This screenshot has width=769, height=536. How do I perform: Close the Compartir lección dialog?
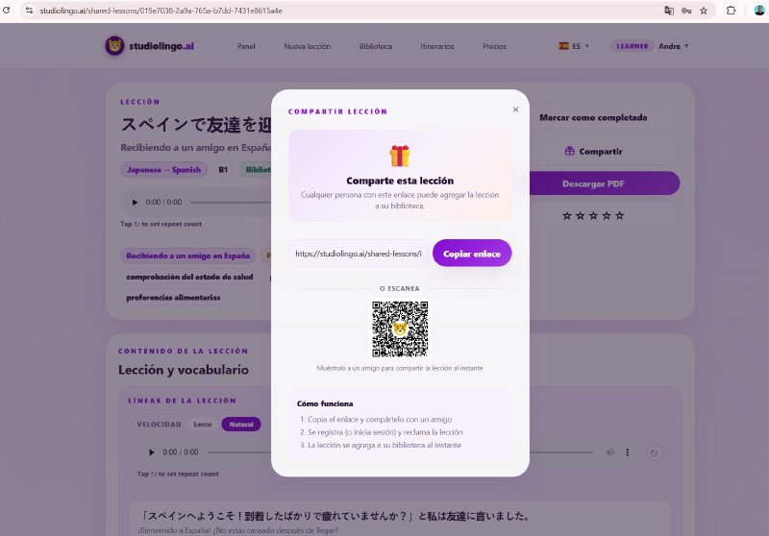515,110
